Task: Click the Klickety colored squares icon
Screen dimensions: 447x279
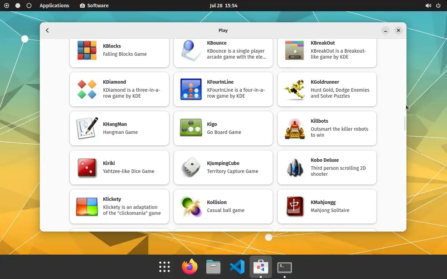Action: tap(87, 206)
